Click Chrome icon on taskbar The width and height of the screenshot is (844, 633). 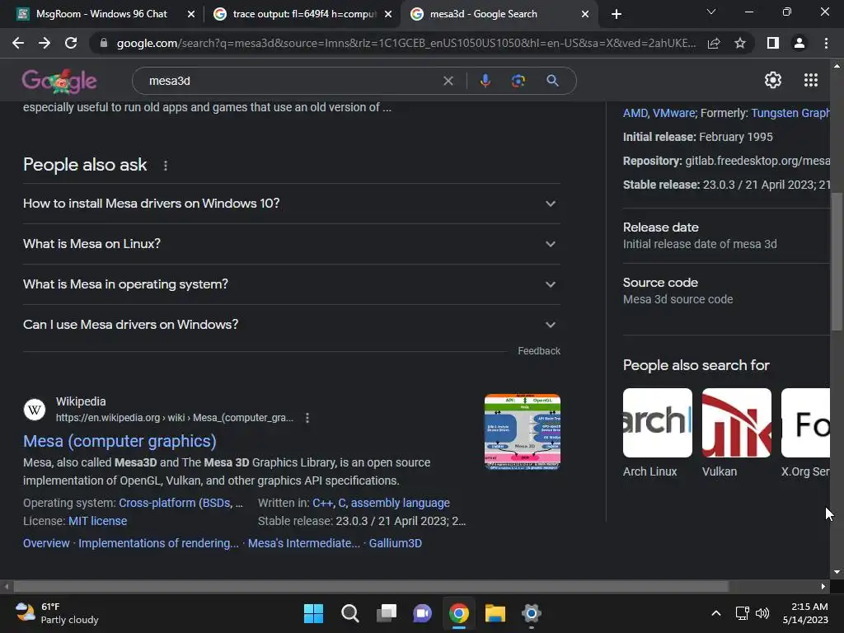coord(458,613)
